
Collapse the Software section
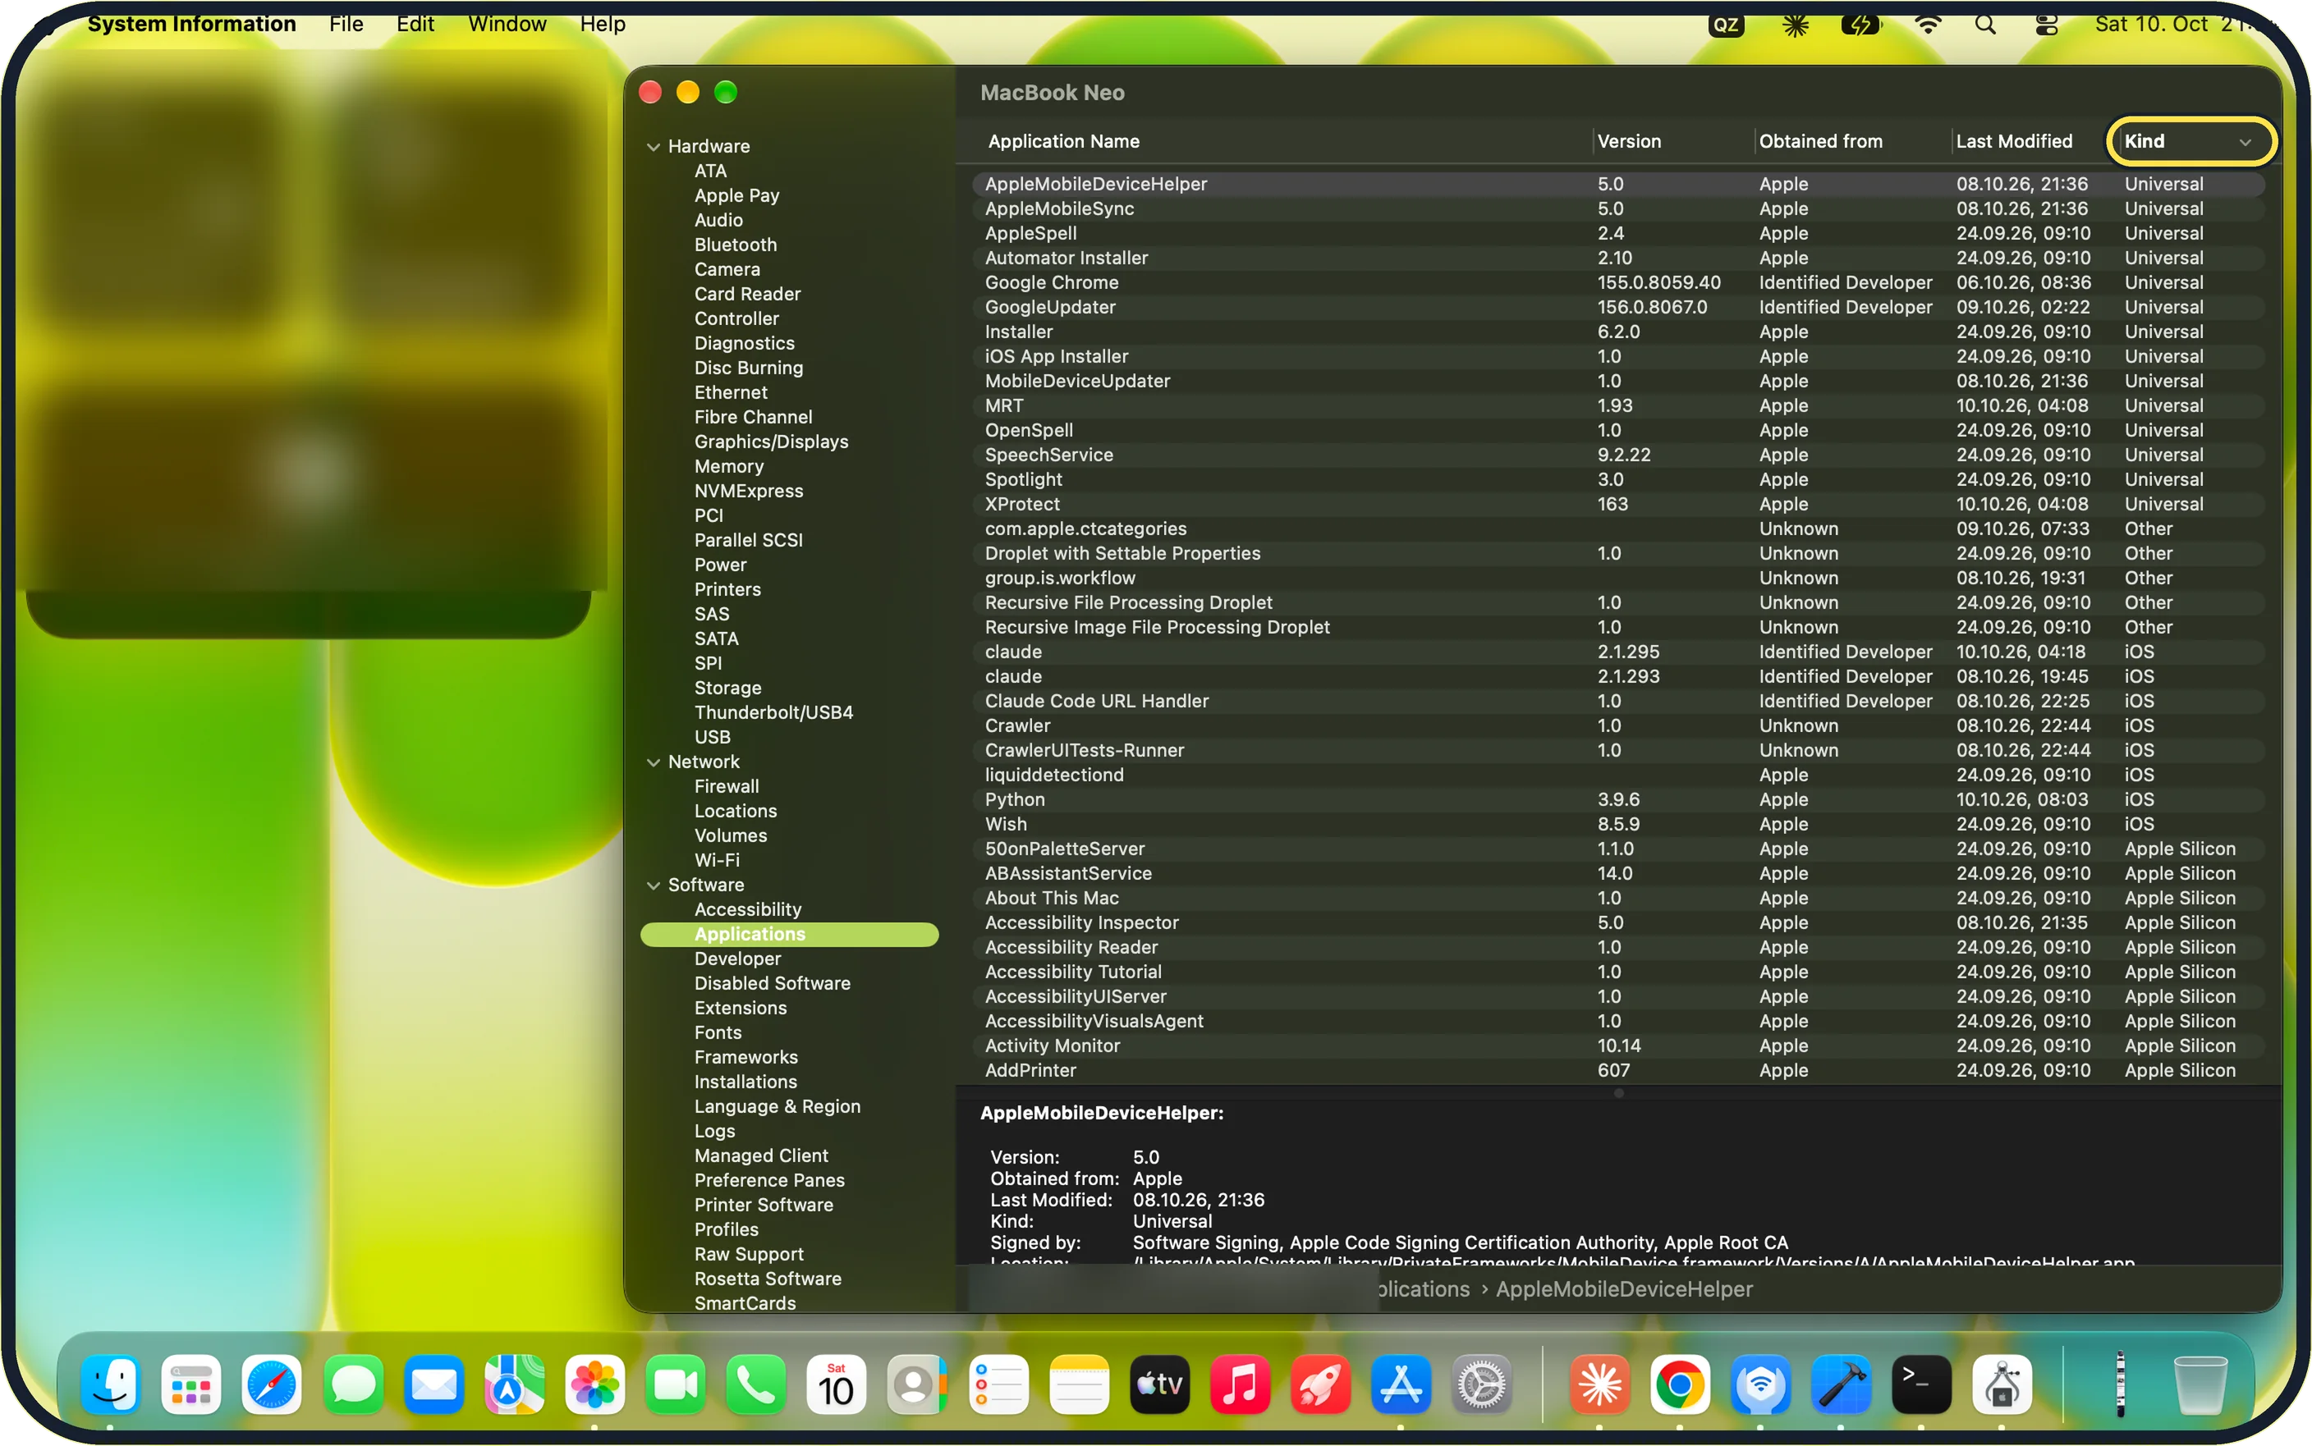point(654,885)
